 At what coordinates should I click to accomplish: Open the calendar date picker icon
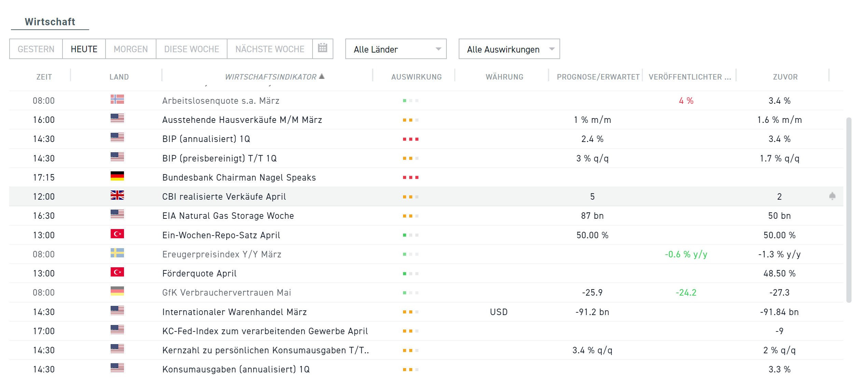point(323,49)
